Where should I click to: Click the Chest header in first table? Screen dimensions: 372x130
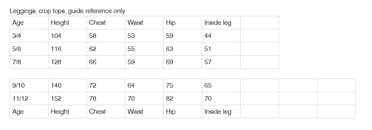click(x=106, y=23)
